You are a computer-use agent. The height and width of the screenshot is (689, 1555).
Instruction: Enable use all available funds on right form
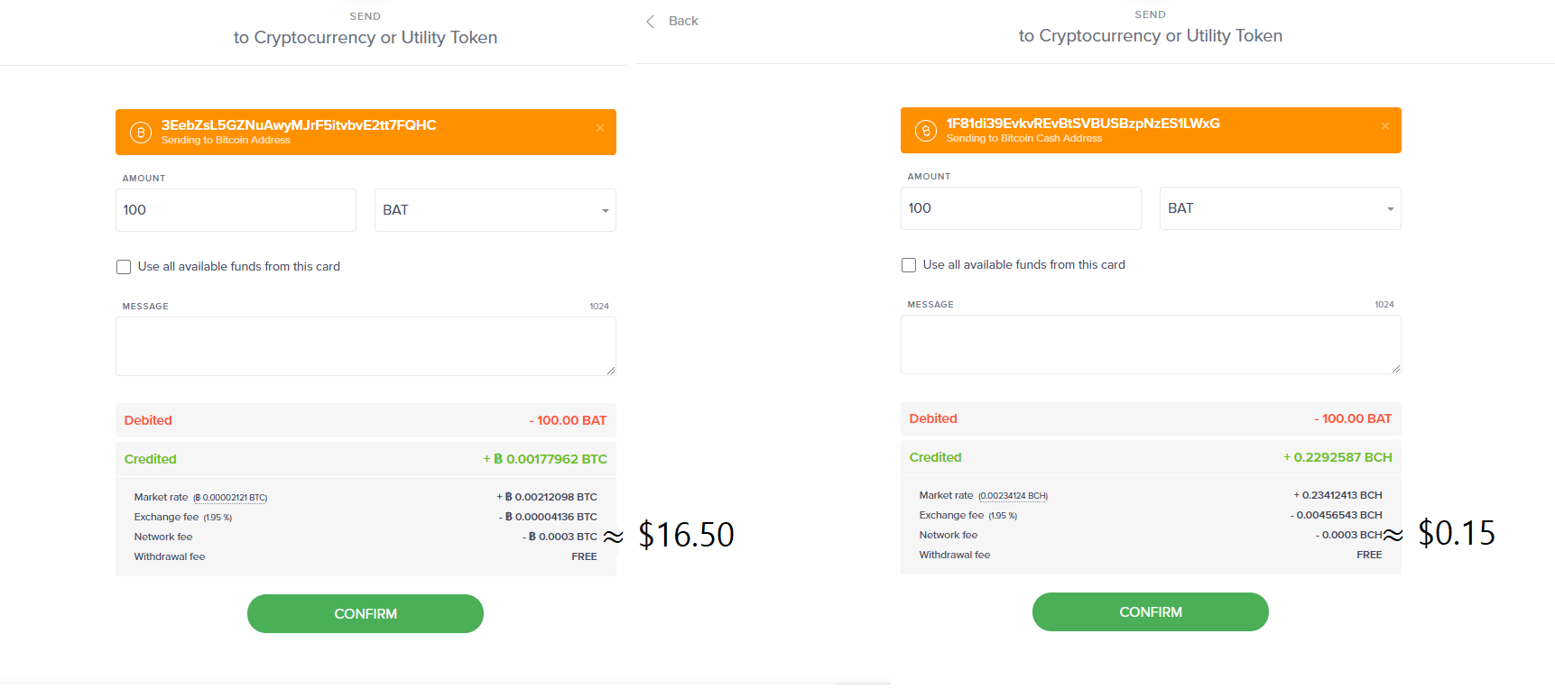909,265
